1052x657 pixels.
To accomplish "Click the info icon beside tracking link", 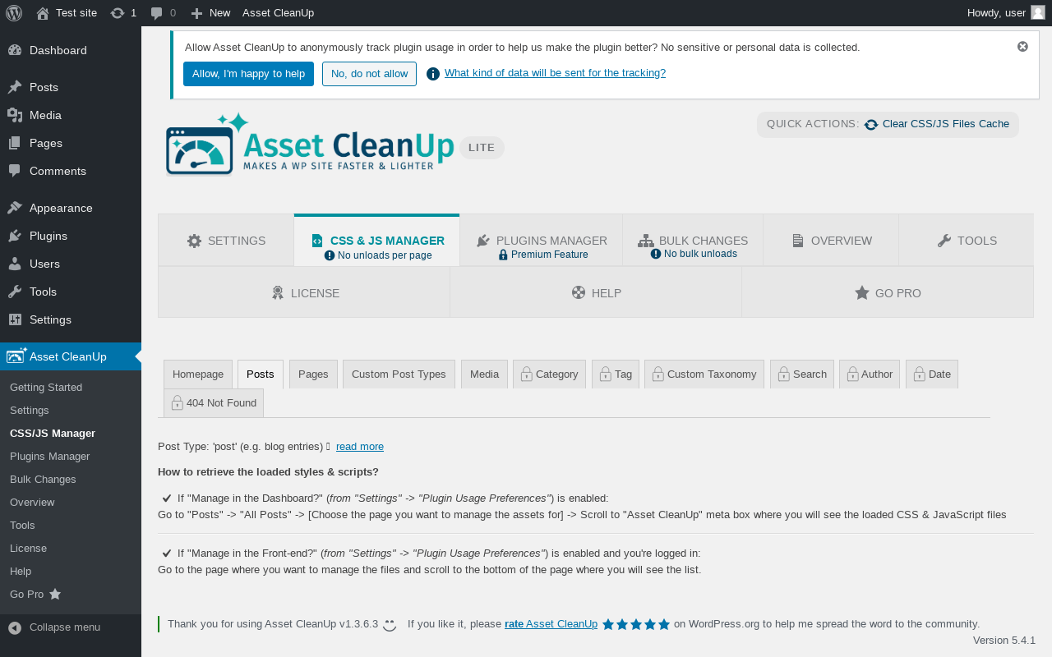I will 433,74.
